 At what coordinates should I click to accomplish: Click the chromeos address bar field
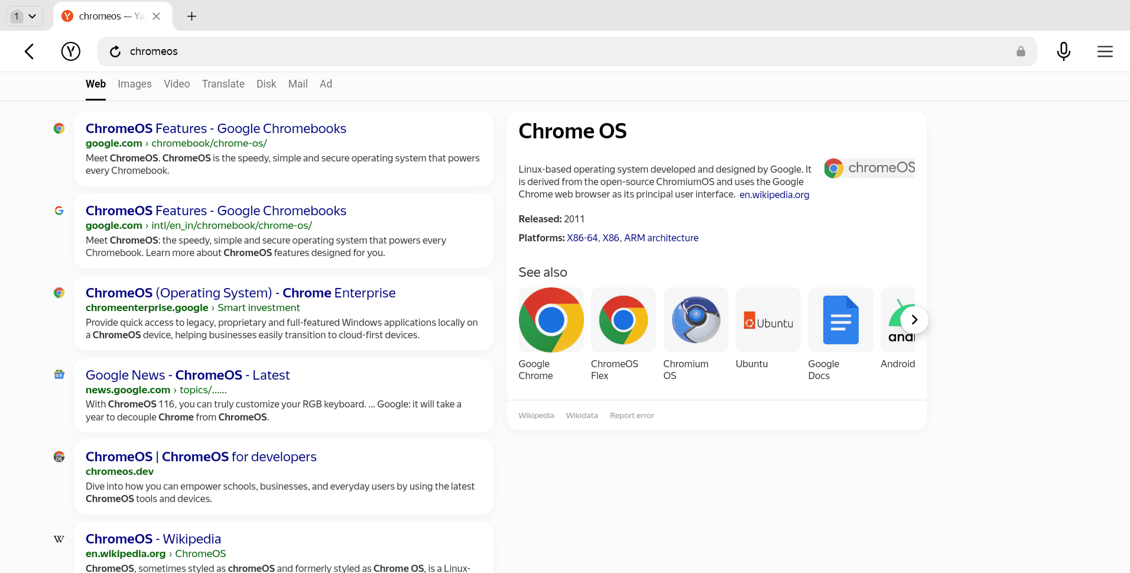(567, 51)
